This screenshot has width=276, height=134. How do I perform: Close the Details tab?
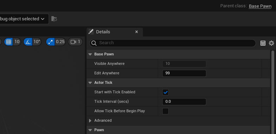[137, 32]
